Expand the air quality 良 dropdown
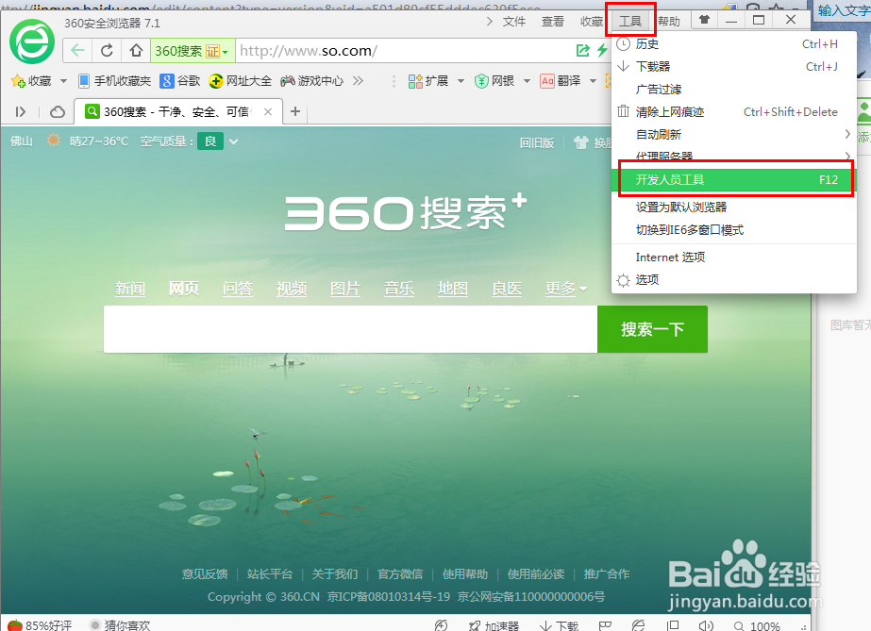 click(x=232, y=142)
